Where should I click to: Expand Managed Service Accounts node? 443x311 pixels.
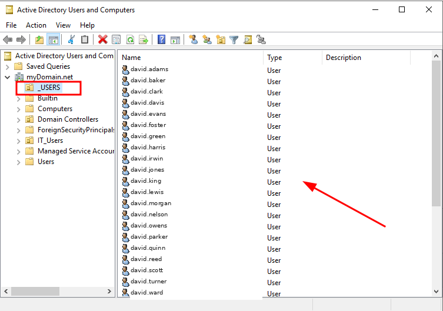click(19, 152)
